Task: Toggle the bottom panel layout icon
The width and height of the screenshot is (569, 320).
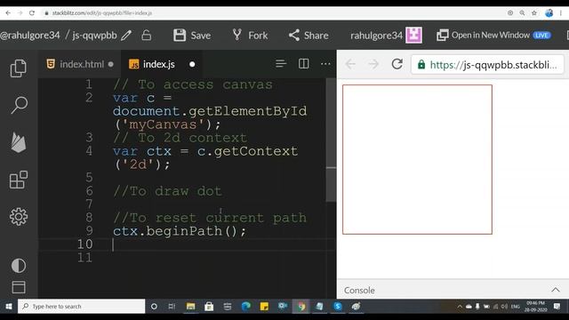Action: (x=18, y=287)
